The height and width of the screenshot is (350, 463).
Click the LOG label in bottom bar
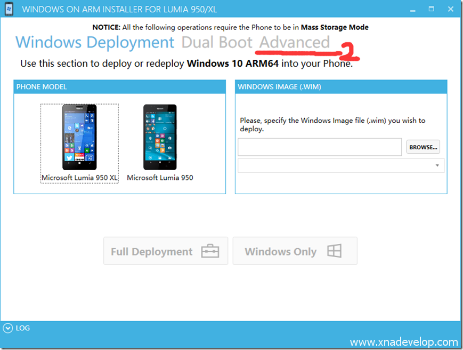[23, 328]
